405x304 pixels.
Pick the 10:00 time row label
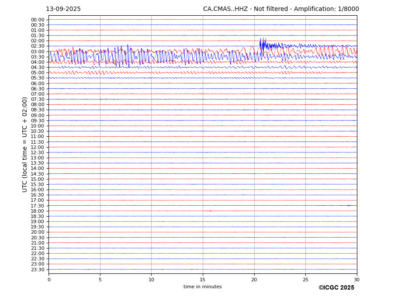[x=38, y=126]
